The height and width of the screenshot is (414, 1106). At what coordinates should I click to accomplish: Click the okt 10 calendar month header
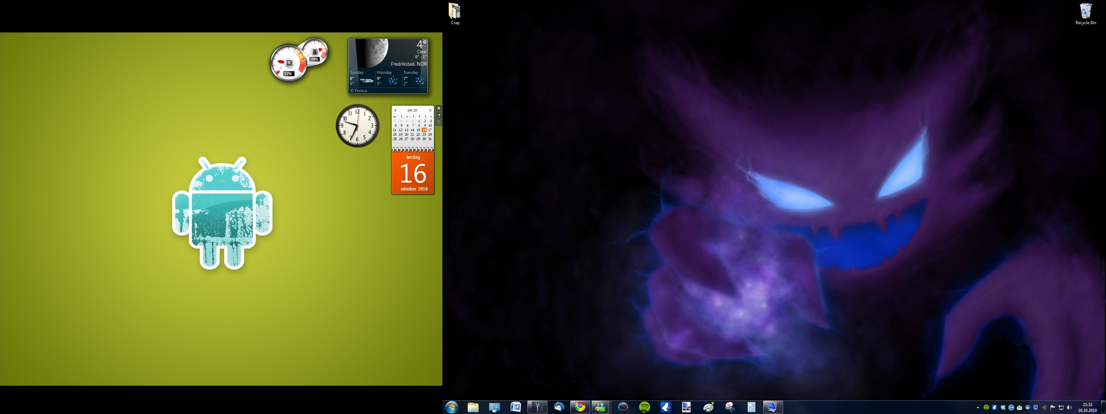412,110
